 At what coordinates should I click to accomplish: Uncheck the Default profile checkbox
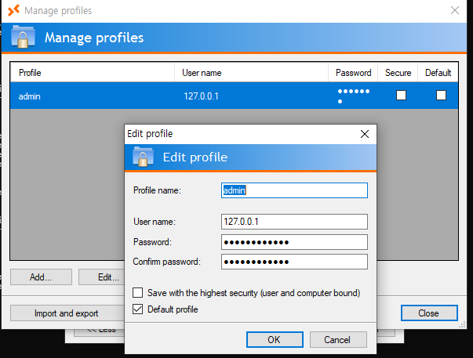coord(138,309)
